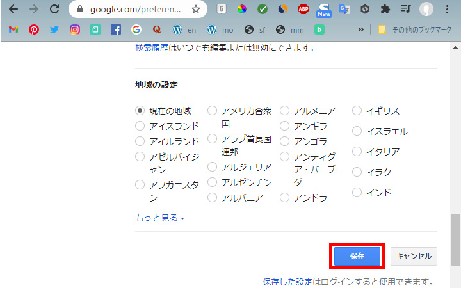
Task: Bookmark this page with the star icon
Action: 196,9
